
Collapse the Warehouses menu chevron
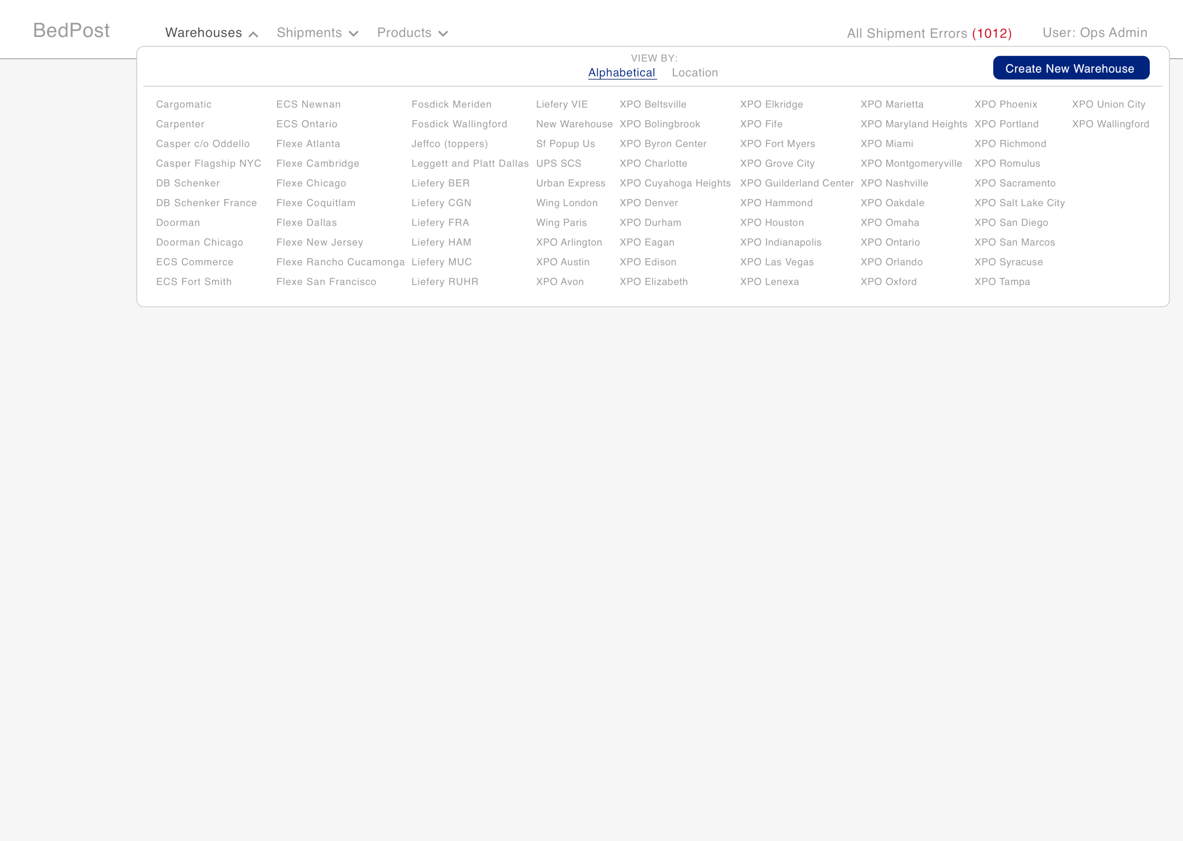253,34
